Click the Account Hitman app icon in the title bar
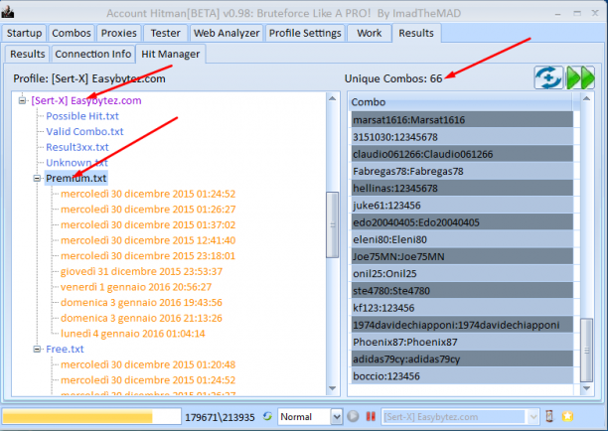608x431 pixels. pos(7,12)
